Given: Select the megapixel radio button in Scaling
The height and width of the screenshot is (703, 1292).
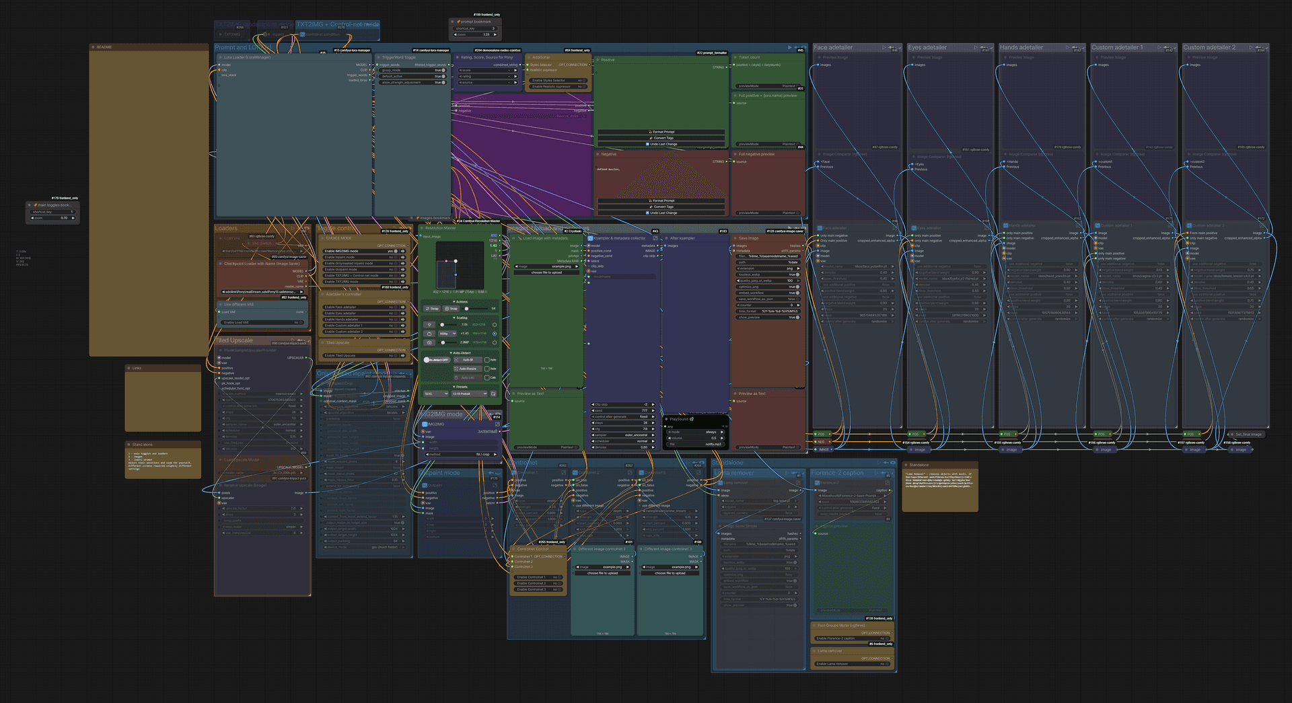Looking at the screenshot, I should (495, 342).
